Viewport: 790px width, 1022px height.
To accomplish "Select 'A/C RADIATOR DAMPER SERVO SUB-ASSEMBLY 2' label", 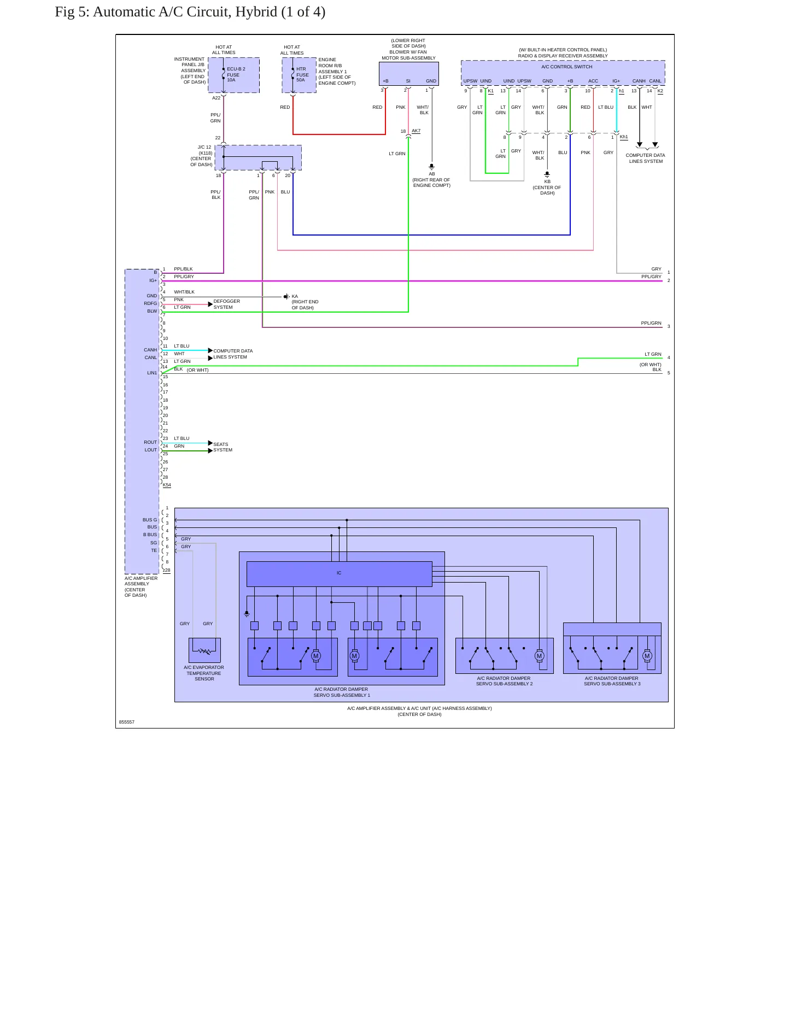I will 504,681.
